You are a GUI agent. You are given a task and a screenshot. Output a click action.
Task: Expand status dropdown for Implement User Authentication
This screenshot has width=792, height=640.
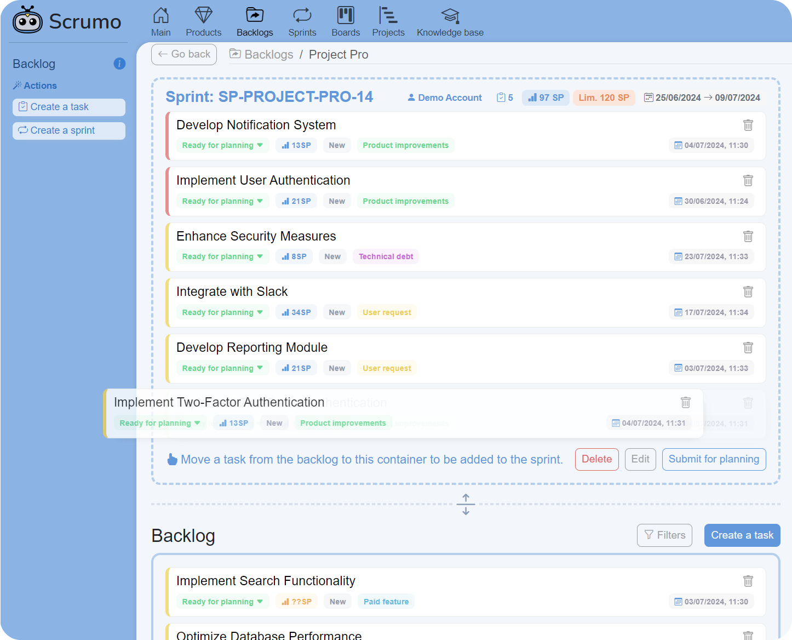tap(222, 201)
